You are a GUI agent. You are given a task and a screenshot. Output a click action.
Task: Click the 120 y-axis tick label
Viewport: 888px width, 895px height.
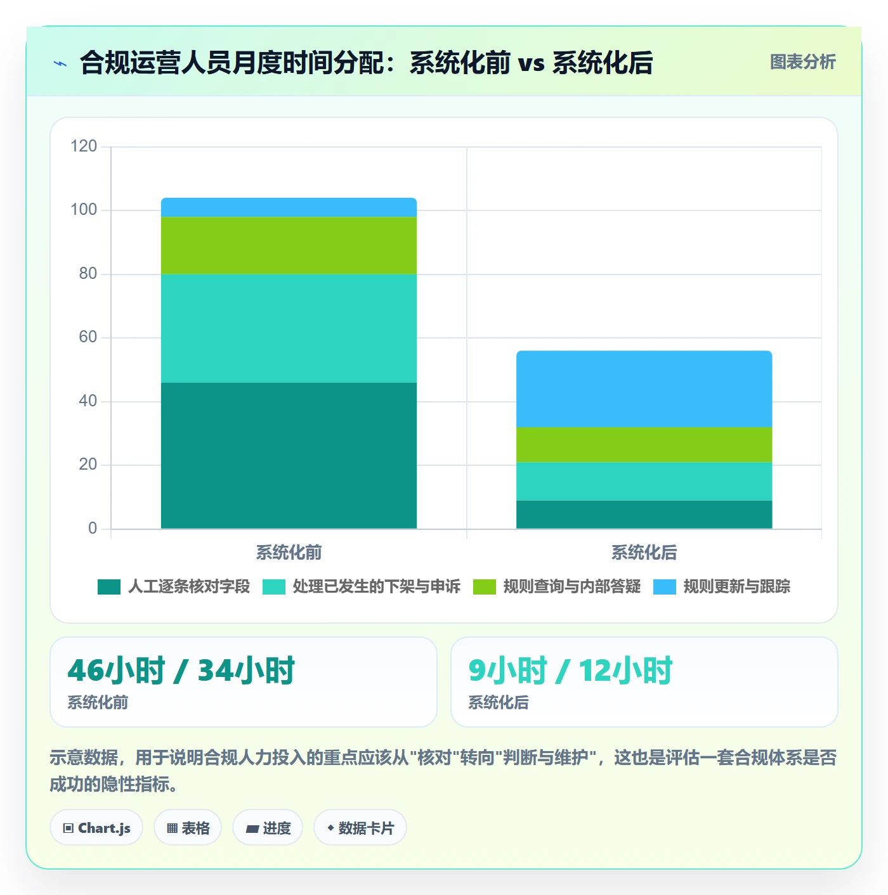coord(84,146)
